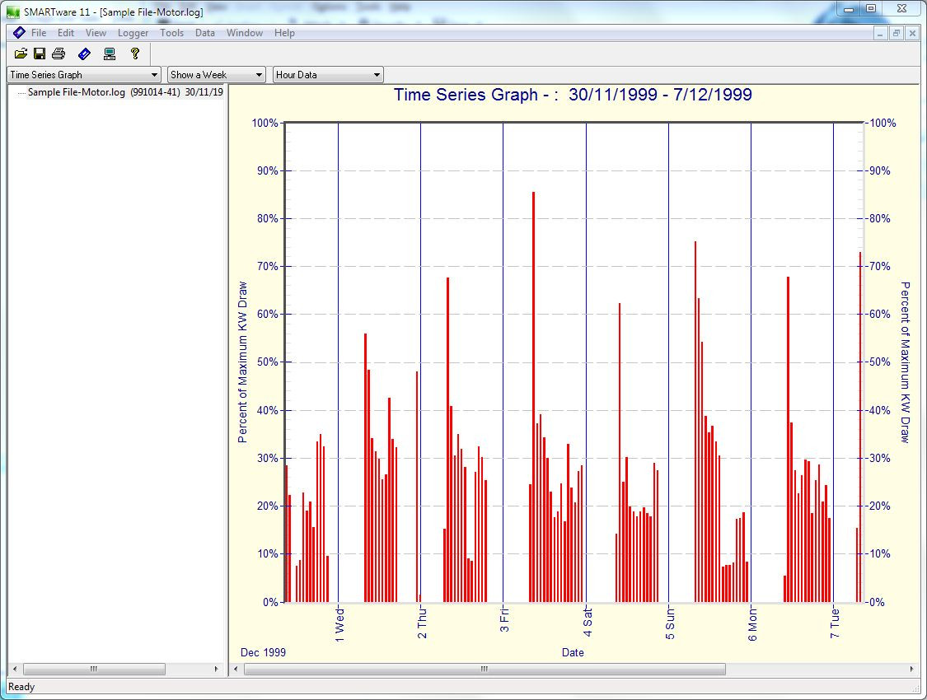Open the Logger menu

click(x=133, y=33)
